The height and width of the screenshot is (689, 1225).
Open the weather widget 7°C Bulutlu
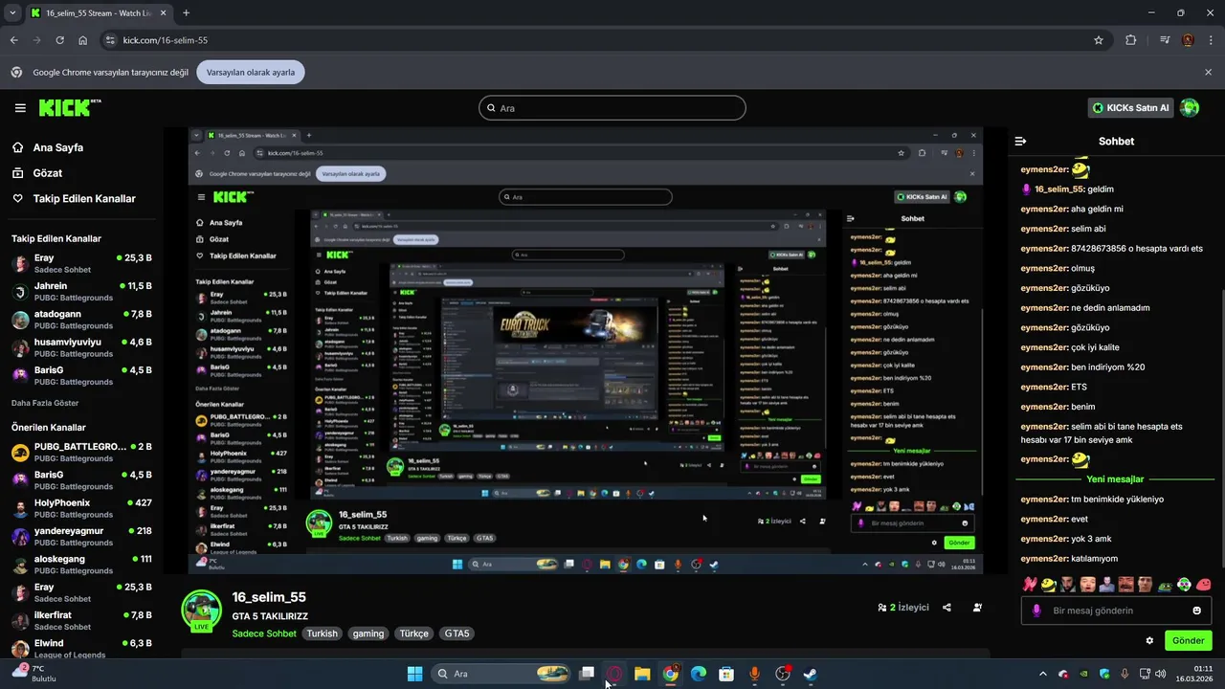pos(33,674)
